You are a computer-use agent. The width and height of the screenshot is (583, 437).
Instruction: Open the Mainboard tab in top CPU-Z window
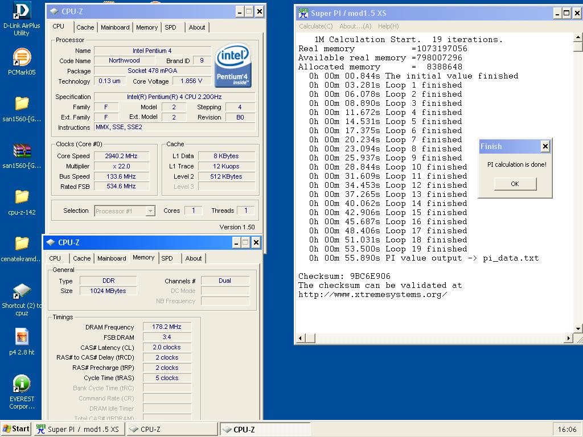click(115, 27)
